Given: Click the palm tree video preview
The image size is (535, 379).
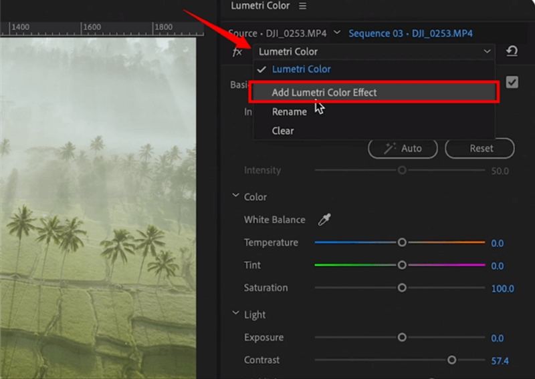Looking at the screenshot, I should (98, 208).
